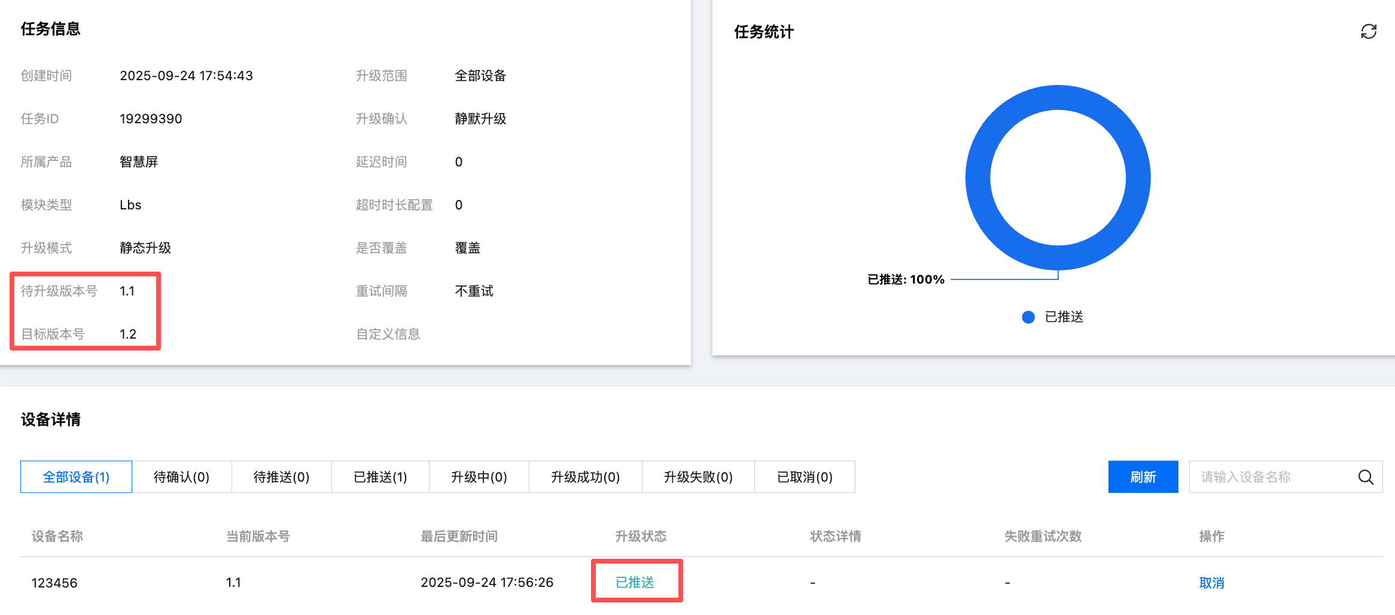Click the 取消 link for device 123456
1395x615 pixels.
[1211, 583]
